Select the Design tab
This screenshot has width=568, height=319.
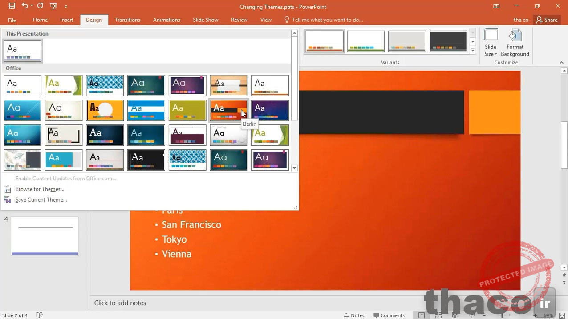point(94,20)
